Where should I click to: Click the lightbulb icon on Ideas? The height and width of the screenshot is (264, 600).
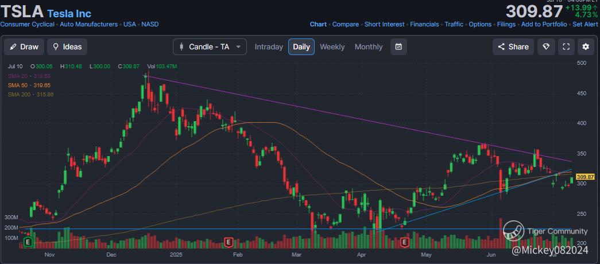56,46
